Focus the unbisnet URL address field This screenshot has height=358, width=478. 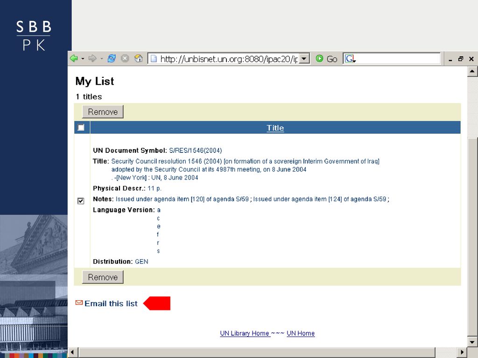(x=229, y=59)
